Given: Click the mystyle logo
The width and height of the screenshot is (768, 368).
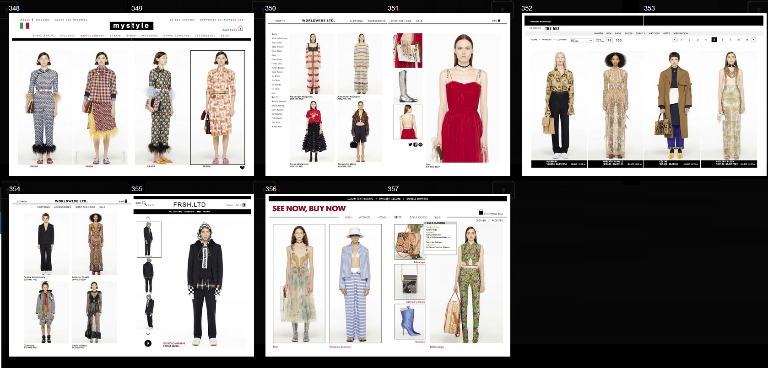Looking at the screenshot, I should (131, 26).
